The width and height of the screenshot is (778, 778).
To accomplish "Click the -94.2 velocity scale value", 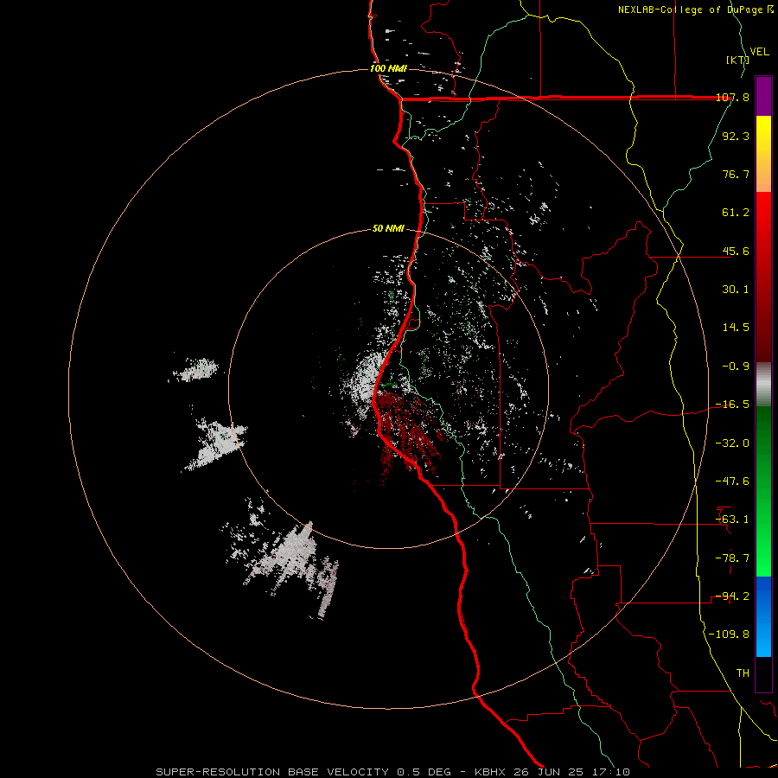I will pos(733,596).
